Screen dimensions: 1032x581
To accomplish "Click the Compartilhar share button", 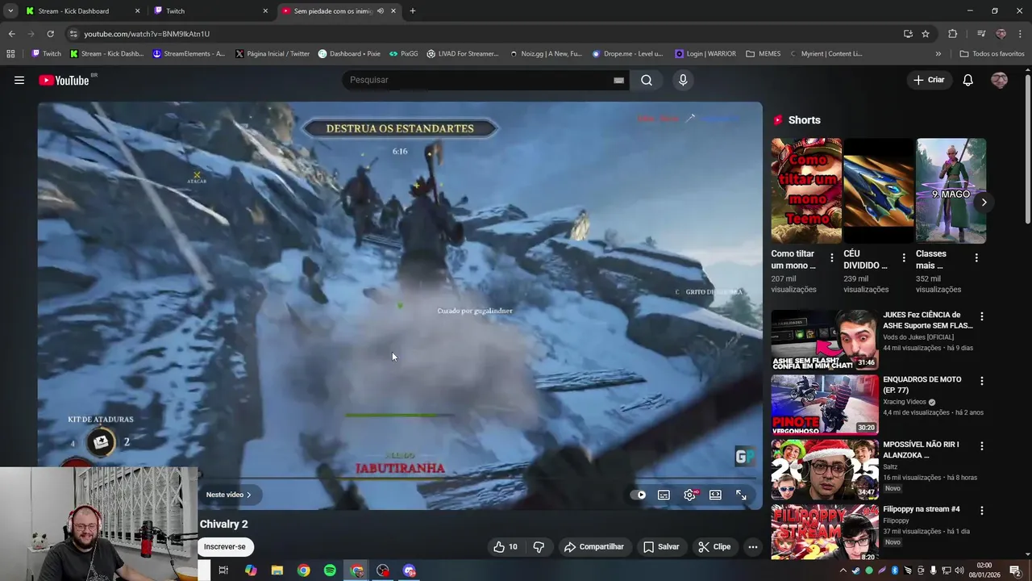I will [x=594, y=546].
